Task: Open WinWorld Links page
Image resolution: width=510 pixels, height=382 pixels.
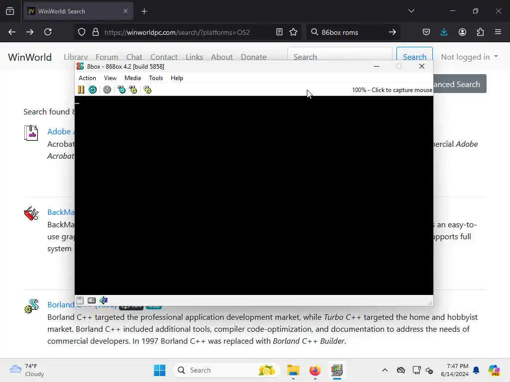Action: click(x=195, y=57)
